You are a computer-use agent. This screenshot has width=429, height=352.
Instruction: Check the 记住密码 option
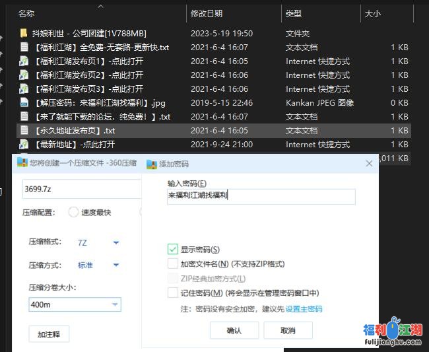click(173, 293)
